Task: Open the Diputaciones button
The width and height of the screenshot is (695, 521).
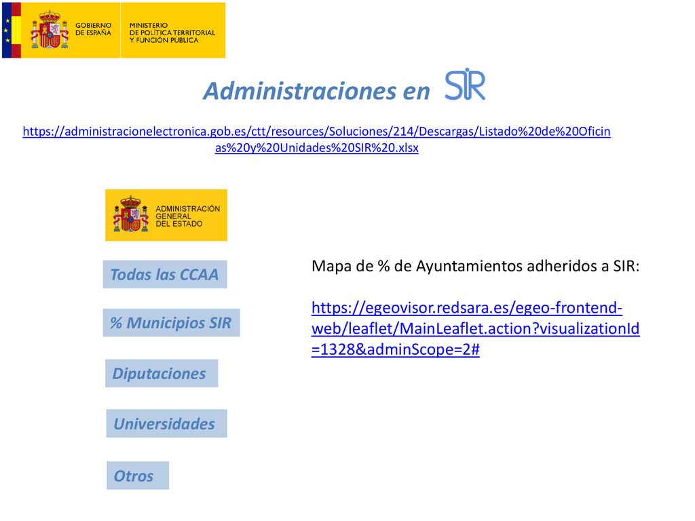Action: (162, 373)
